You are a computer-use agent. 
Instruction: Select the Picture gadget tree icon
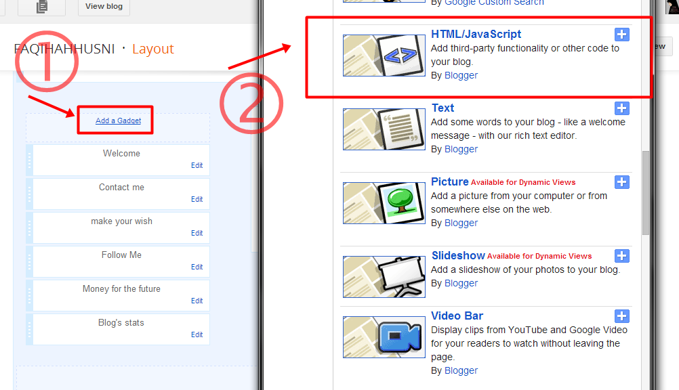(x=384, y=202)
